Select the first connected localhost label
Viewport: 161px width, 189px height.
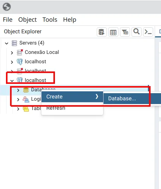(35, 61)
